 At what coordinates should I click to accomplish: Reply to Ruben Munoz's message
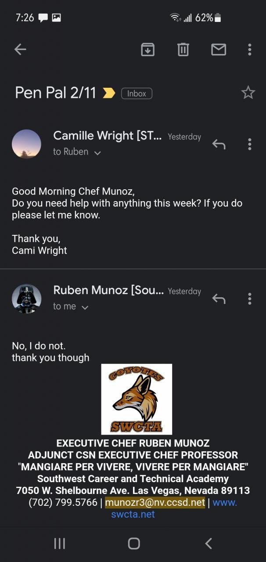(219, 299)
